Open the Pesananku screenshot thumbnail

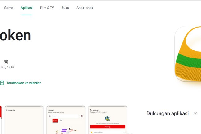(24, 120)
